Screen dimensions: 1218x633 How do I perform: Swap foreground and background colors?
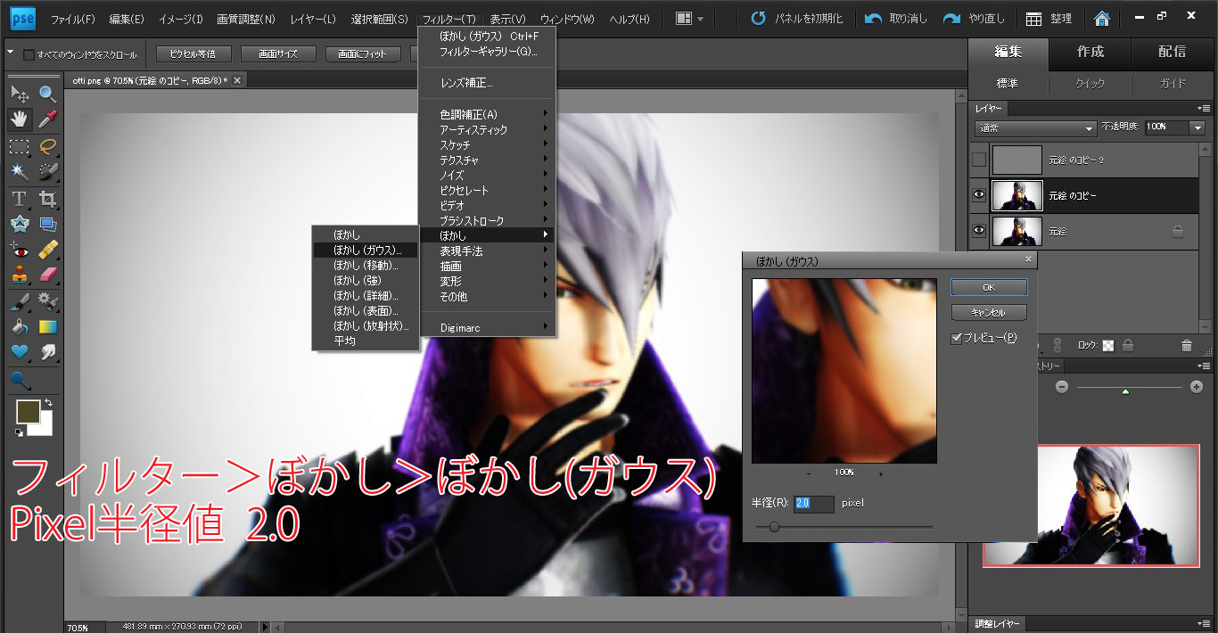[x=48, y=404]
